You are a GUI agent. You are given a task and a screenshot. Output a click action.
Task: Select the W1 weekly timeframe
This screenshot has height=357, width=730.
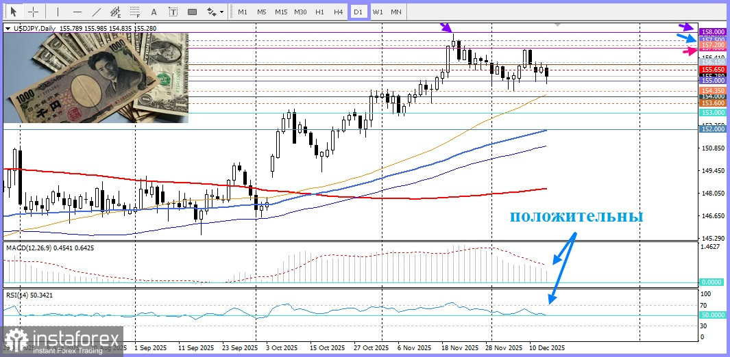coord(378,12)
